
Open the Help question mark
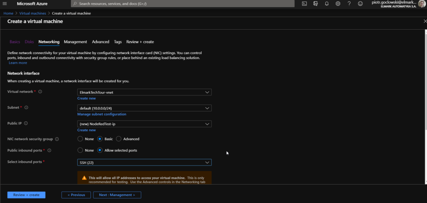point(349,4)
